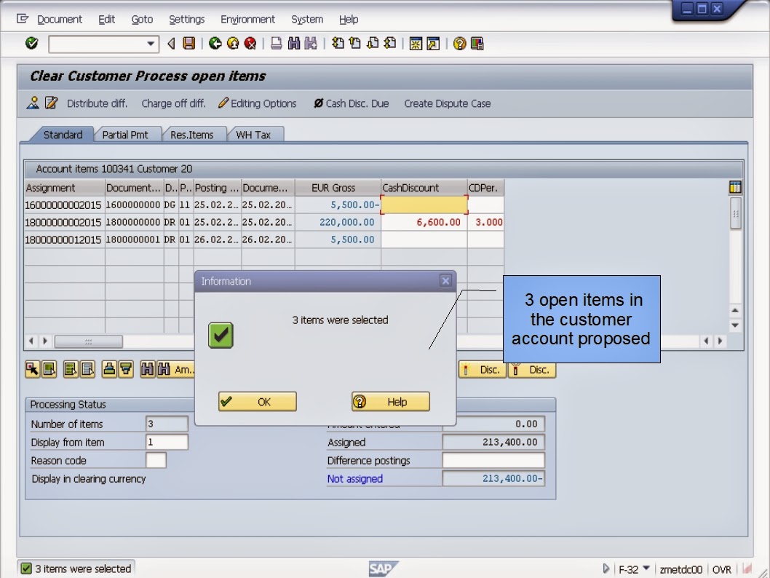The image size is (770, 578).
Task: Click the Create New Session icon
Action: tap(416, 44)
